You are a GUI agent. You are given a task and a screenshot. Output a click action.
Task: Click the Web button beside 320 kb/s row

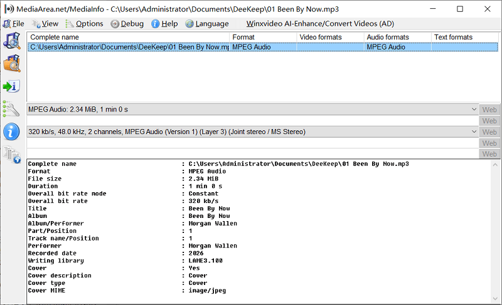click(x=489, y=132)
